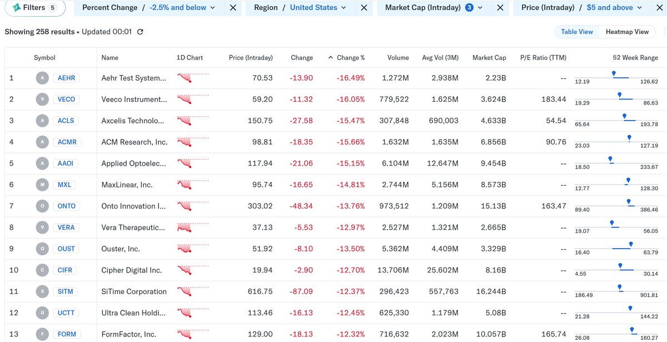
Task: Click the UCTT round logo icon
Action: 42,313
